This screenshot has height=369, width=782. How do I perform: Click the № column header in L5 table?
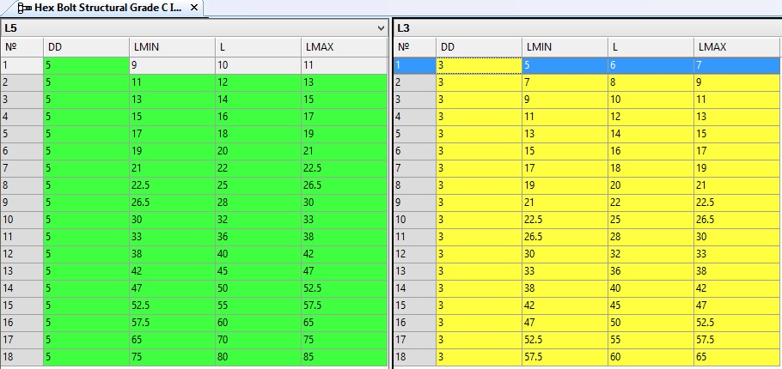[x=21, y=46]
